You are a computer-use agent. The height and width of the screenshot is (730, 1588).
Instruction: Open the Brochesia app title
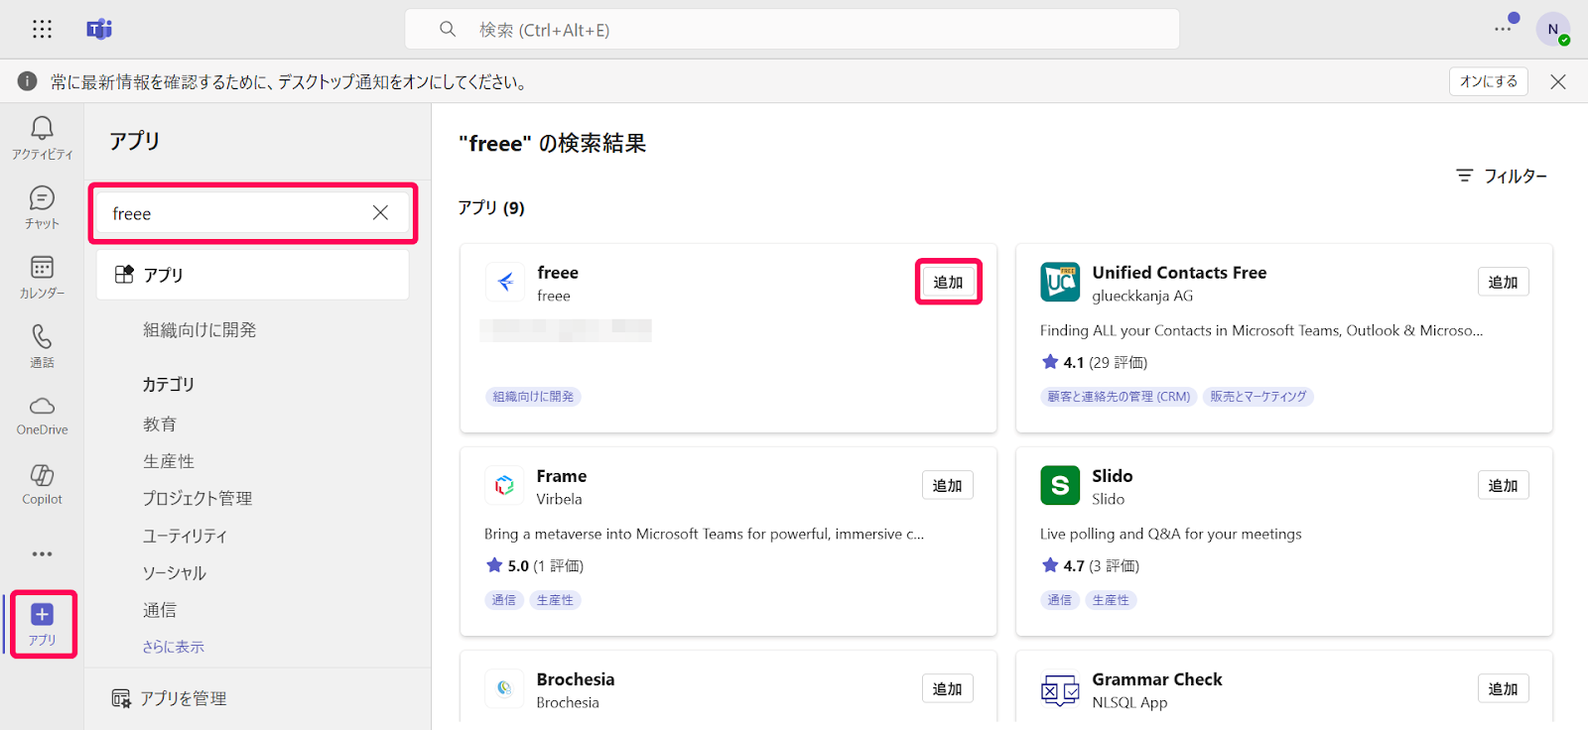click(x=576, y=679)
